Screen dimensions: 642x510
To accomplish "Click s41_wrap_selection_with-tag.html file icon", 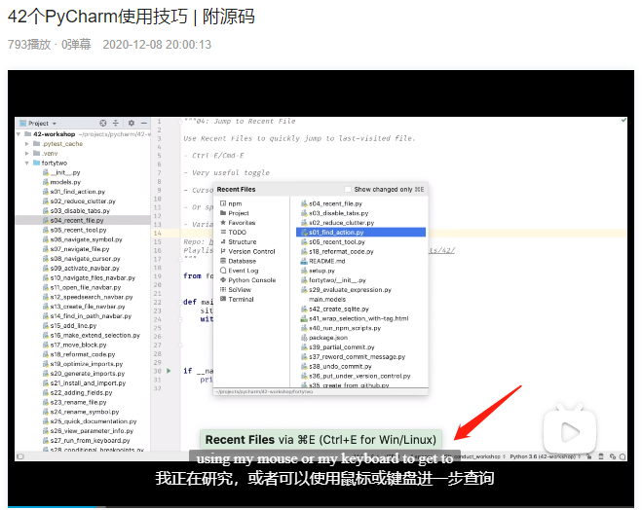I will point(304,318).
